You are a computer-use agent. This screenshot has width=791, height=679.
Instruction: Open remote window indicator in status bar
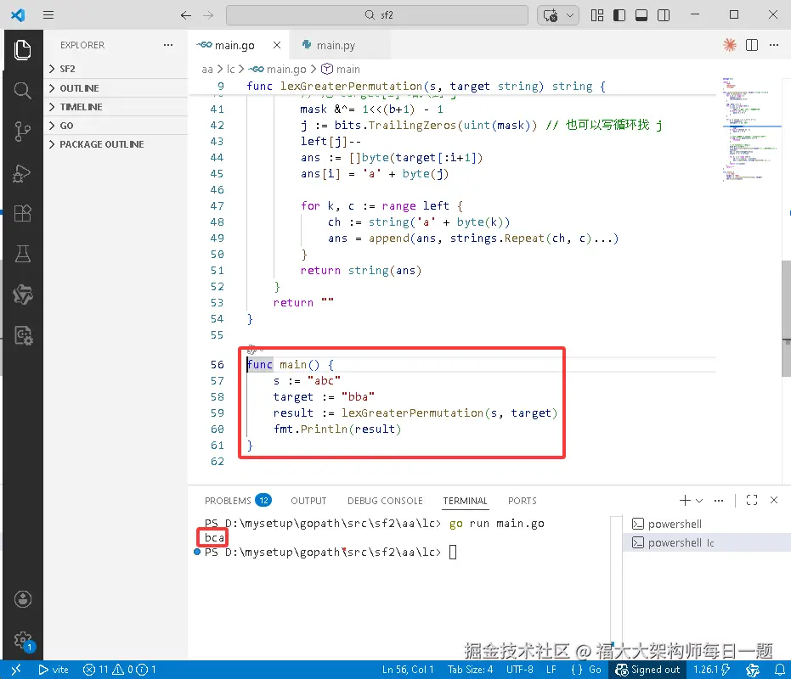pyautogui.click(x=15, y=670)
